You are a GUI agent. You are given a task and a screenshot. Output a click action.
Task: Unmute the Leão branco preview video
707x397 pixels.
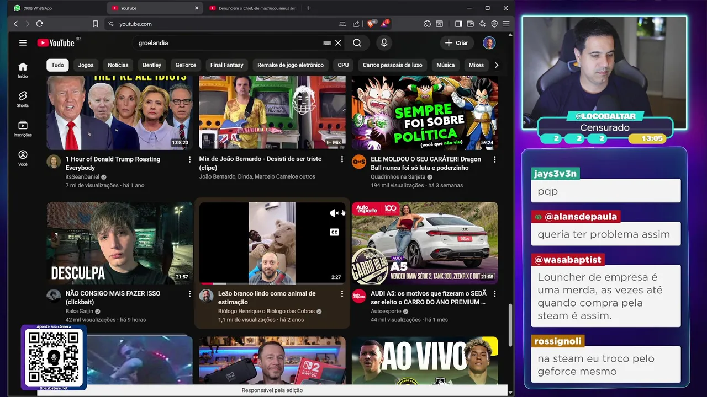pyautogui.click(x=334, y=213)
